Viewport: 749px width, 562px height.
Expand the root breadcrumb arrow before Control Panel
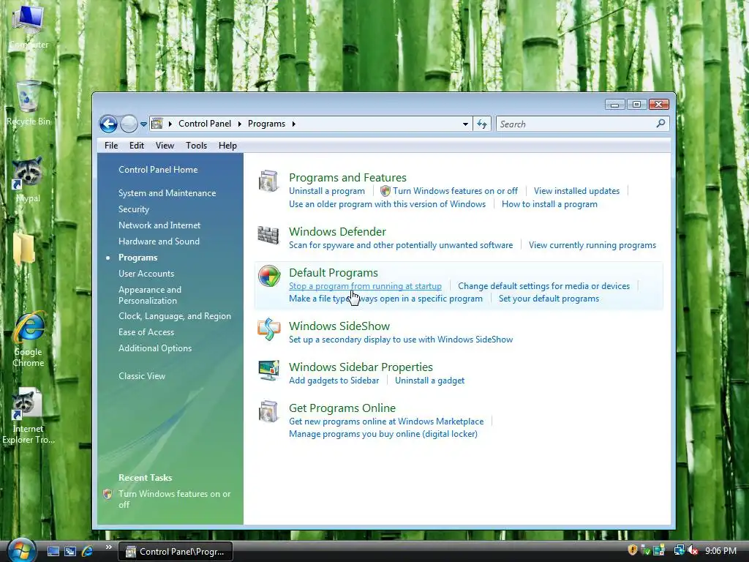click(170, 124)
